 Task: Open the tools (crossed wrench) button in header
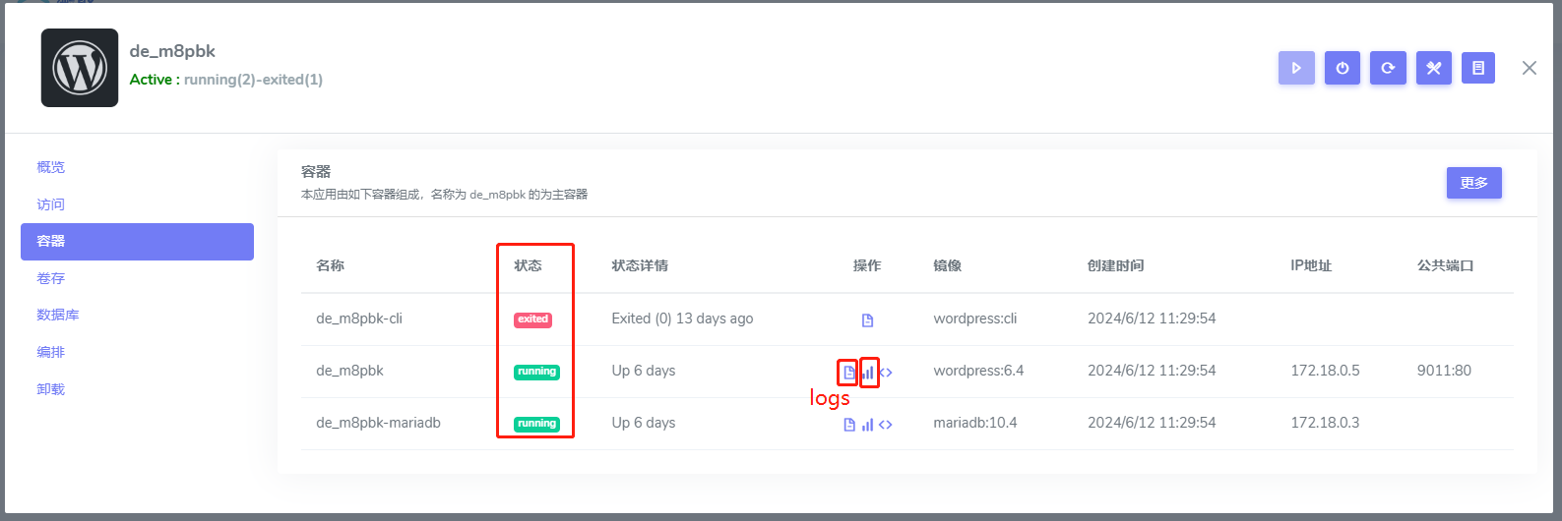pos(1433,68)
